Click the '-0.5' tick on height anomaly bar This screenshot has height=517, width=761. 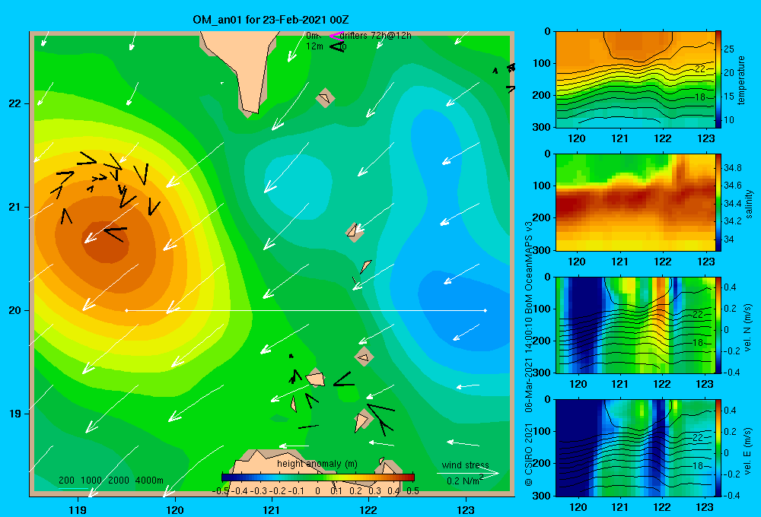pos(221,491)
